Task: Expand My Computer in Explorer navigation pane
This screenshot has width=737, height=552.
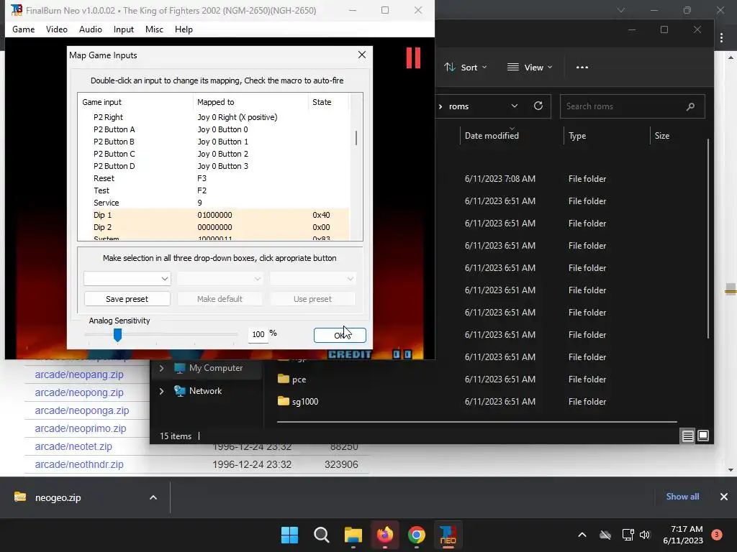Action: pyautogui.click(x=161, y=368)
